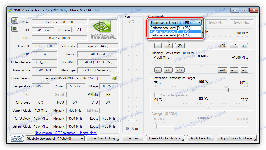266x150 pixels.
Task: Click the Bus Width value 128 Bit
Action: coord(97,62)
